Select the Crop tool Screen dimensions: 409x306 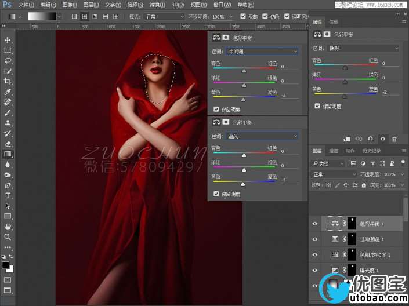pos(8,81)
